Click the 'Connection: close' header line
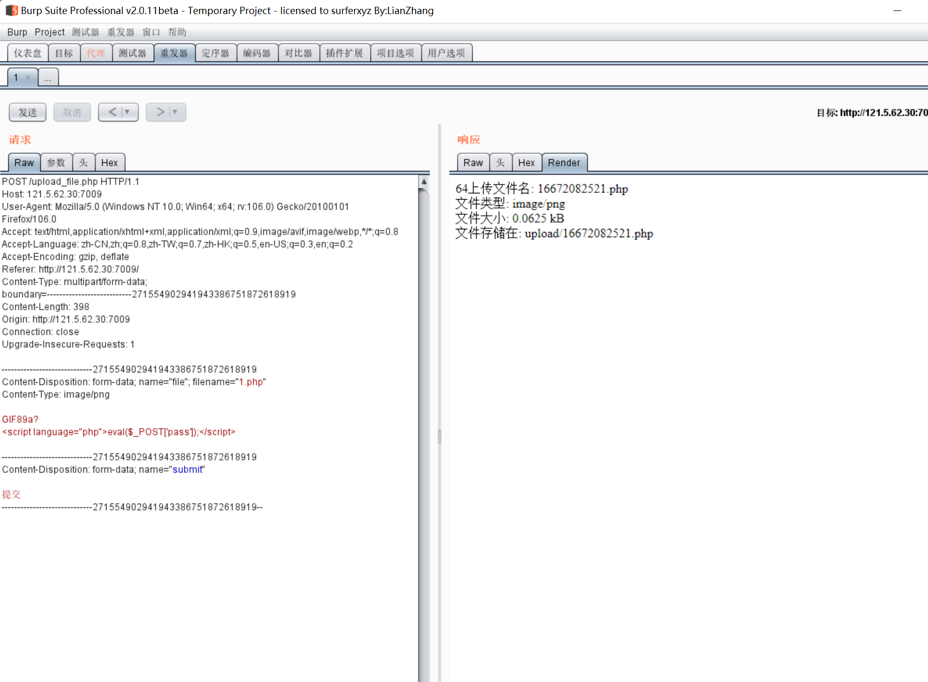The image size is (928, 682). click(x=41, y=332)
